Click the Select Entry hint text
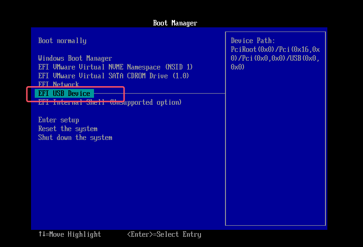 179,234
